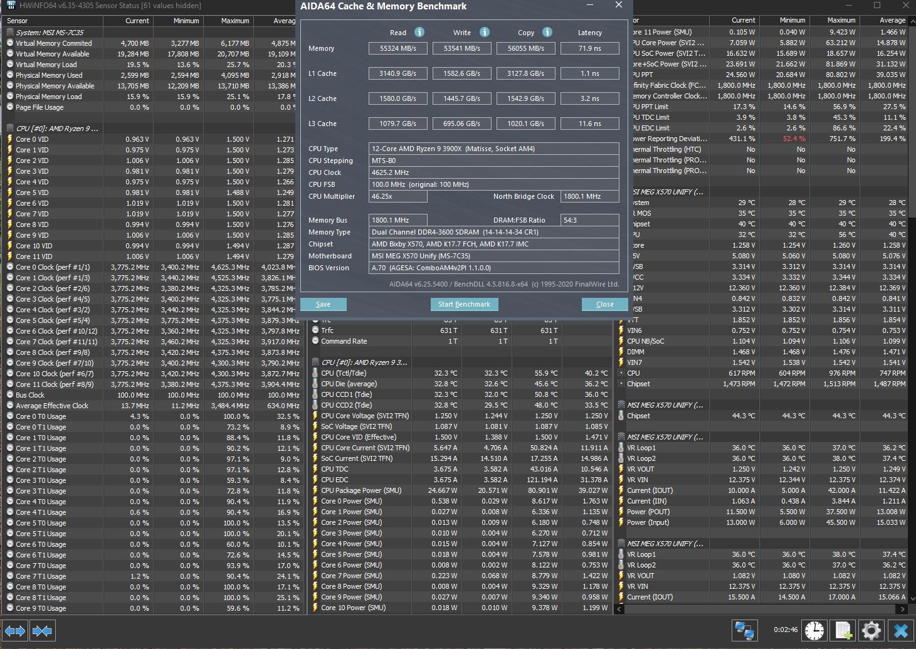Open HWiNFO remote network computers icon
Viewport: 916px width, 649px height.
[745, 630]
